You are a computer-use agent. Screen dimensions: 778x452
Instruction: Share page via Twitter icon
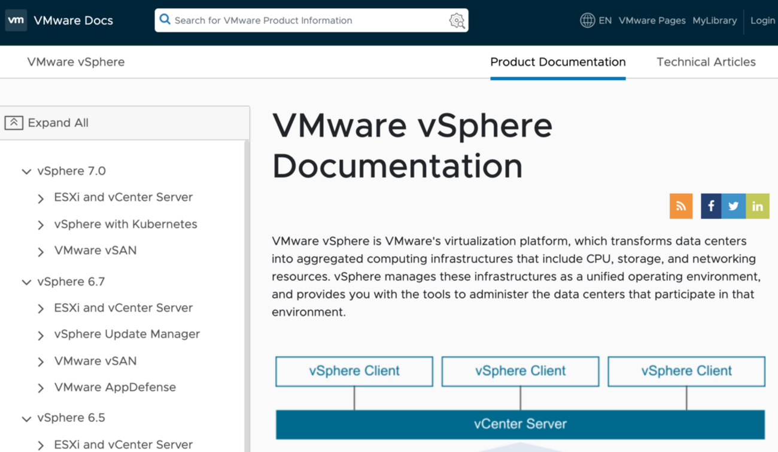point(734,206)
